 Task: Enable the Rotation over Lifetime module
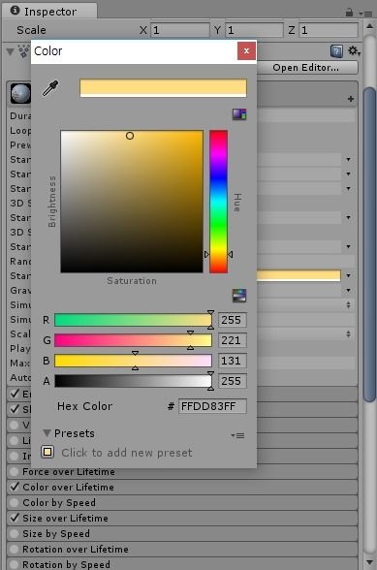15,549
